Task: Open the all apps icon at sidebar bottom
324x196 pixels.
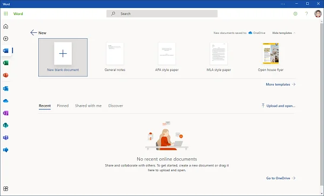Action: tap(6, 188)
